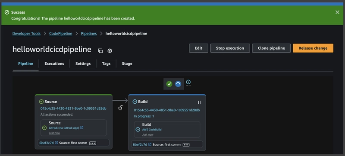
Task: Open Source execution ID 015c4c35 link
Action: pyautogui.click(x=73, y=108)
